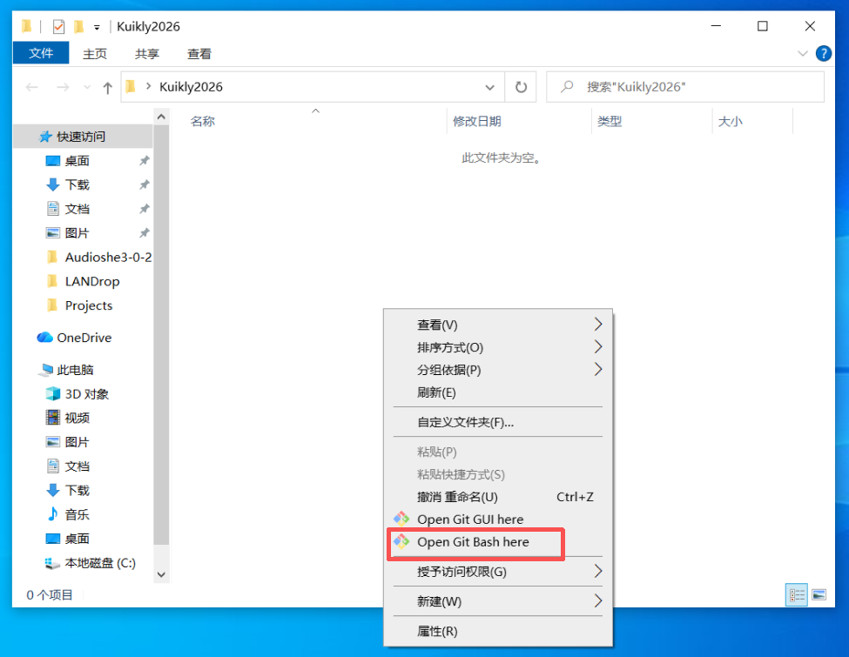Focus the 搜索"Kuikly2026" search box
This screenshot has width=849, height=657.
click(x=685, y=87)
